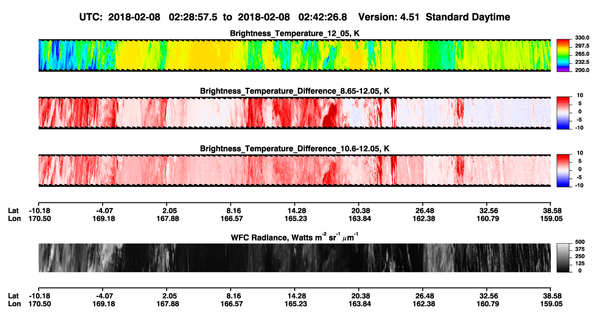Click the 330.0 tick label on the rainbow colorbar
This screenshot has height=314, width=612.
[x=582, y=38]
